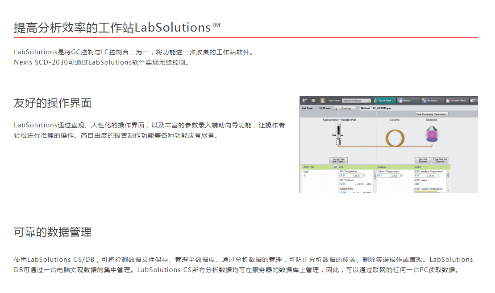Viewport: 495px width, 293px height.
Task: Click the Shutdown toolbar button
Action: pyautogui.click(x=433, y=101)
